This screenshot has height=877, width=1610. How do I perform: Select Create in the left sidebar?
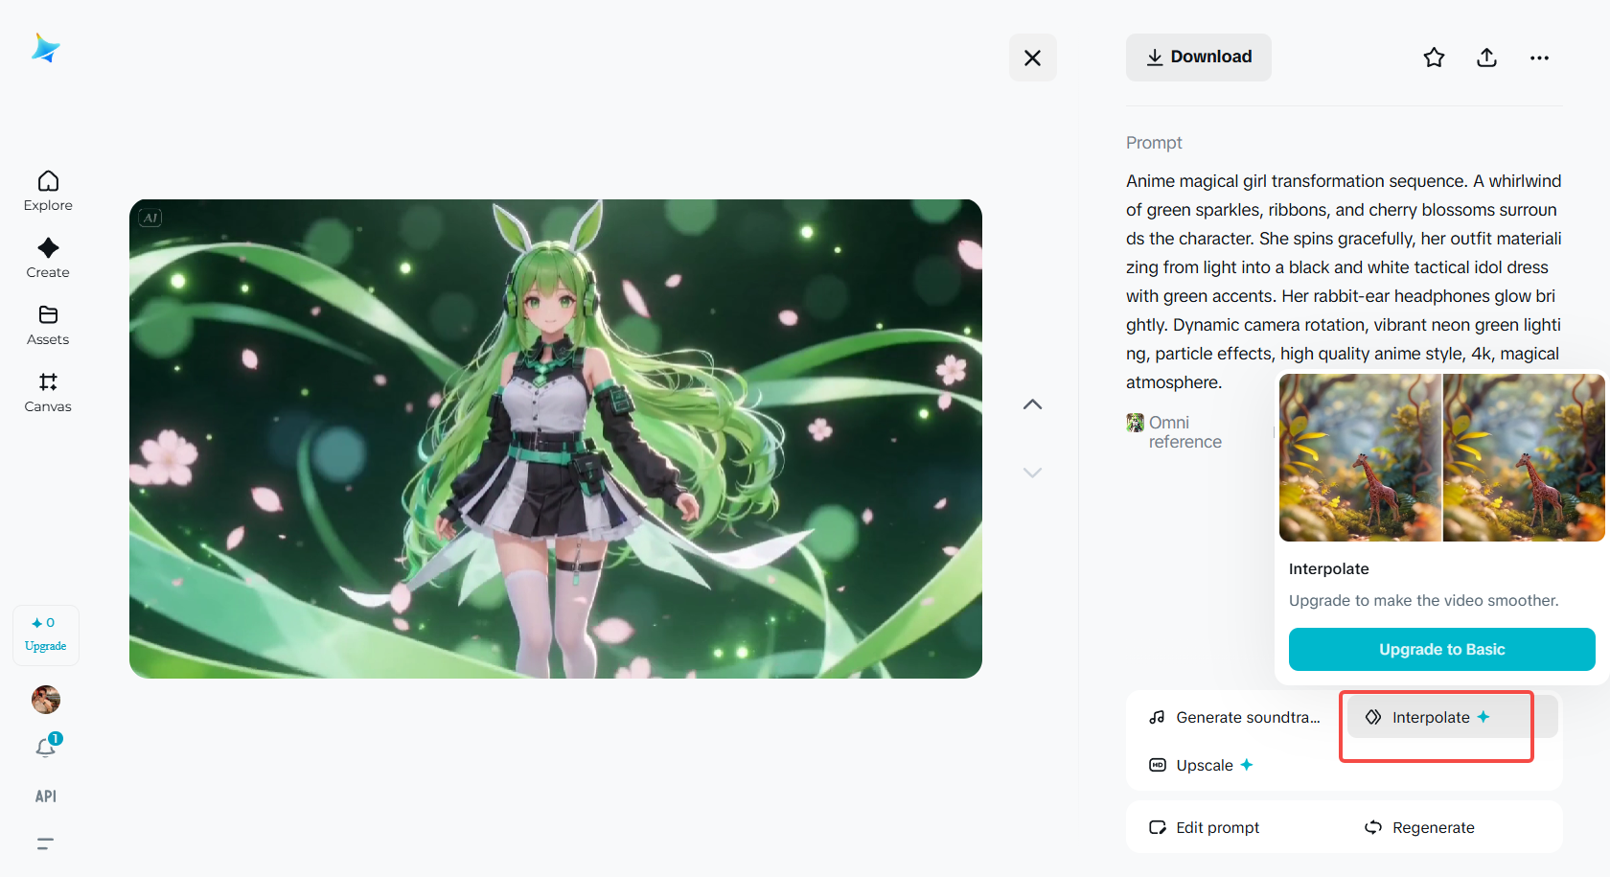[x=47, y=257]
